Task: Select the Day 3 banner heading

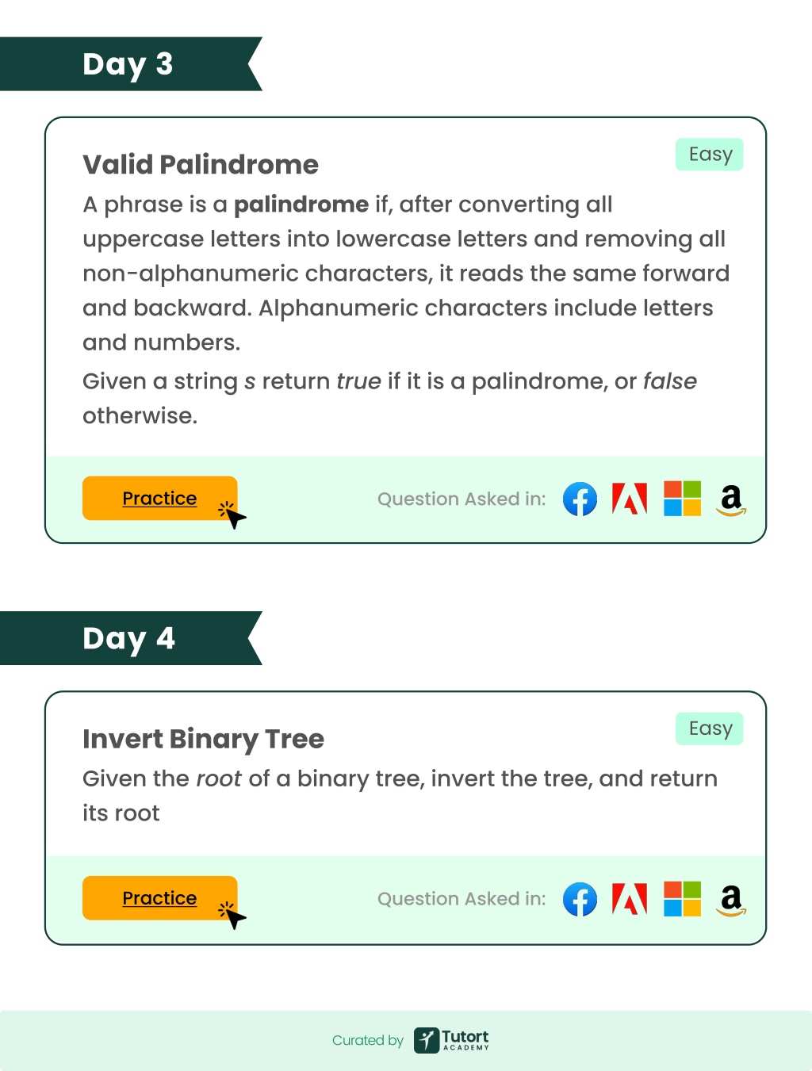Action: 128,63
